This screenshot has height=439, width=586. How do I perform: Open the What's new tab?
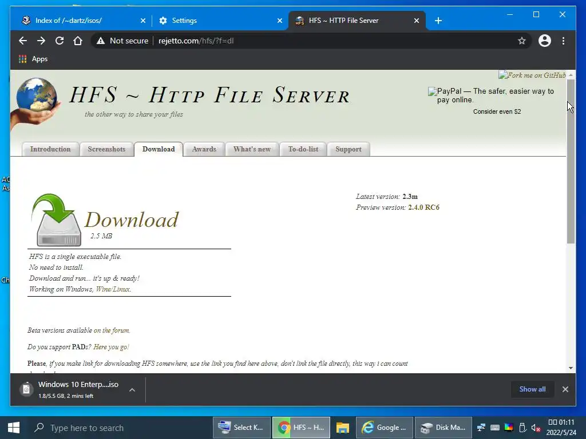pyautogui.click(x=252, y=149)
